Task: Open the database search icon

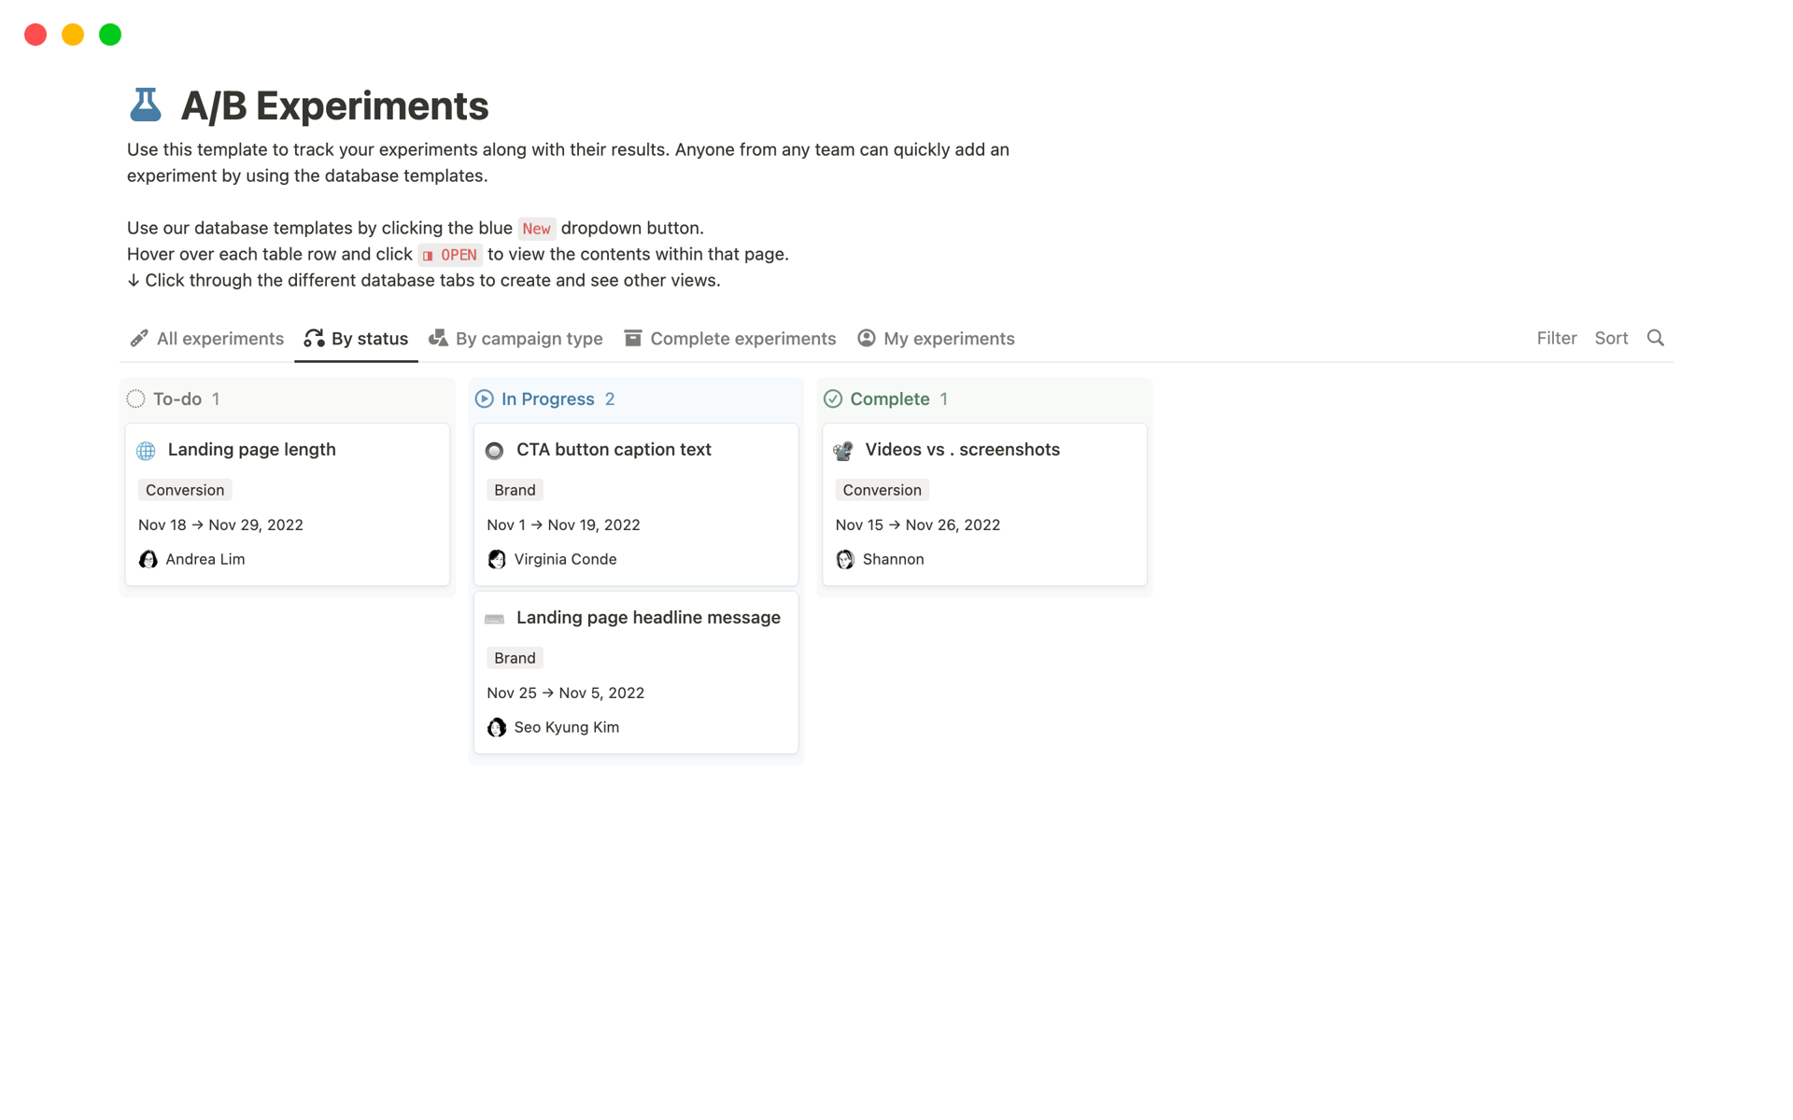Action: coord(1655,338)
